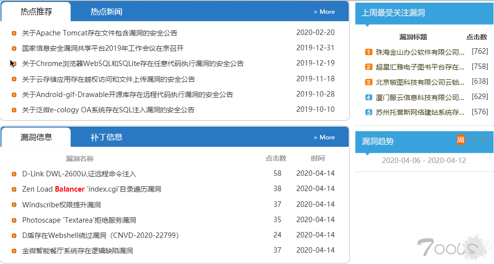Click the click count [762]

coord(480,51)
